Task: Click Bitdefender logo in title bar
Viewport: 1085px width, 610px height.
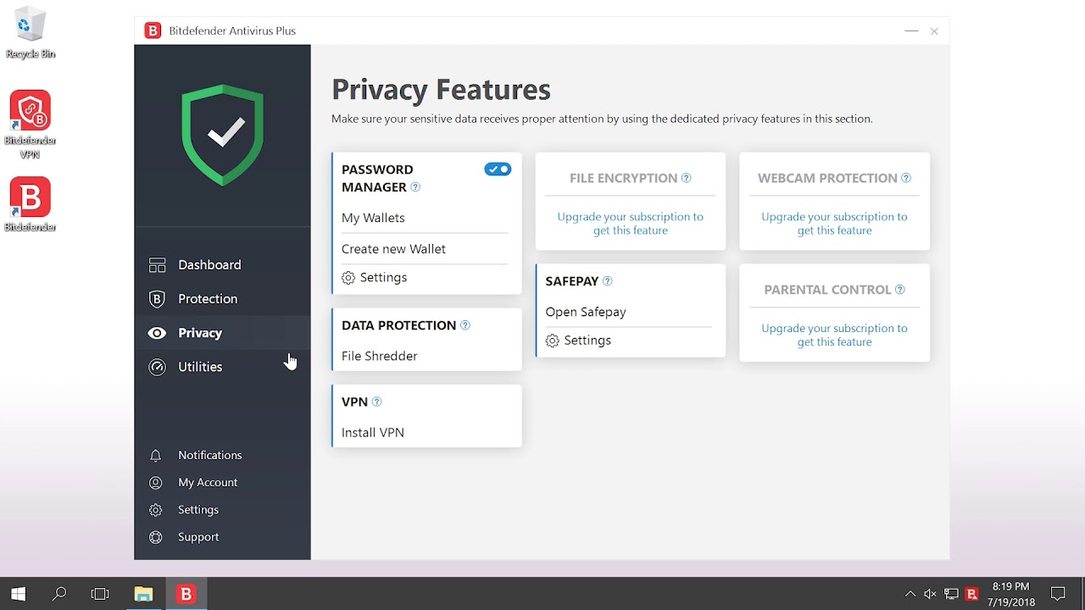Action: click(153, 31)
